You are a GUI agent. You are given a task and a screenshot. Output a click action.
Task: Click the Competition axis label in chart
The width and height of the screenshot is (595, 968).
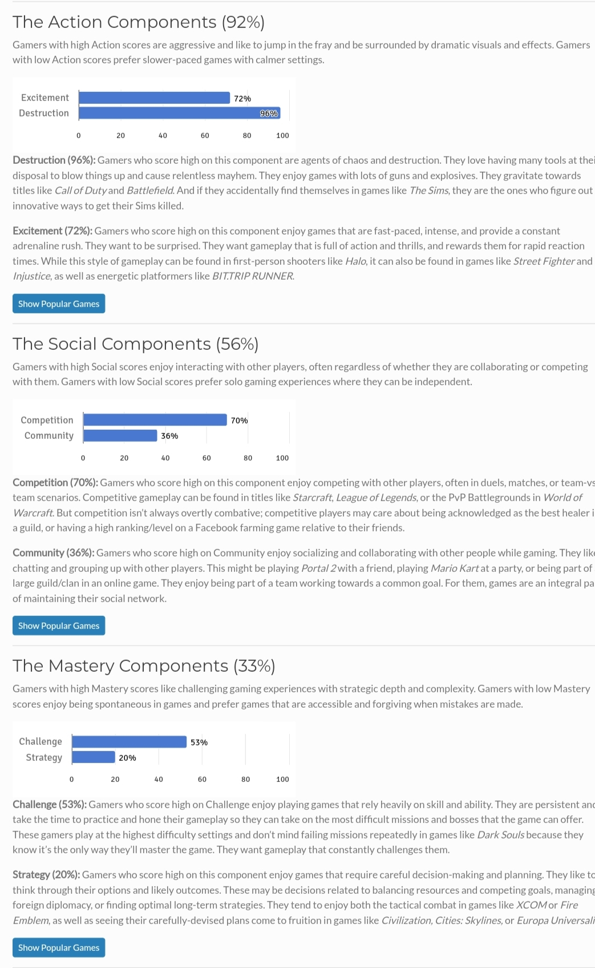(47, 420)
